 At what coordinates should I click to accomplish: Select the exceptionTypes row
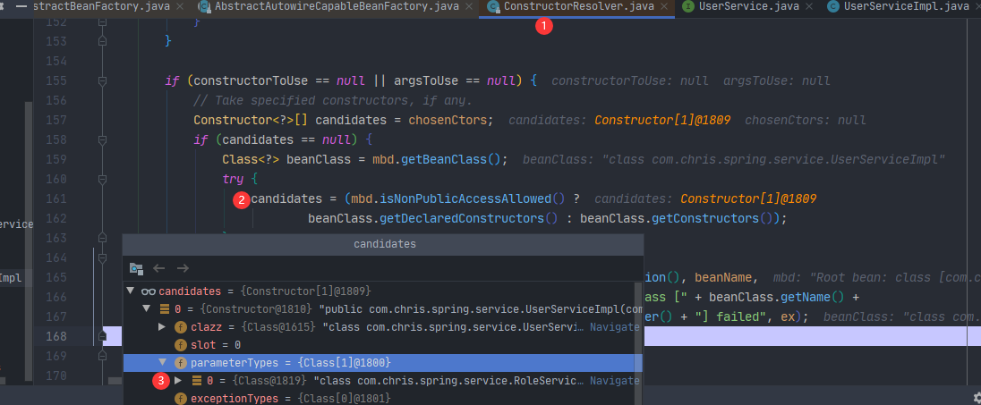click(x=380, y=398)
